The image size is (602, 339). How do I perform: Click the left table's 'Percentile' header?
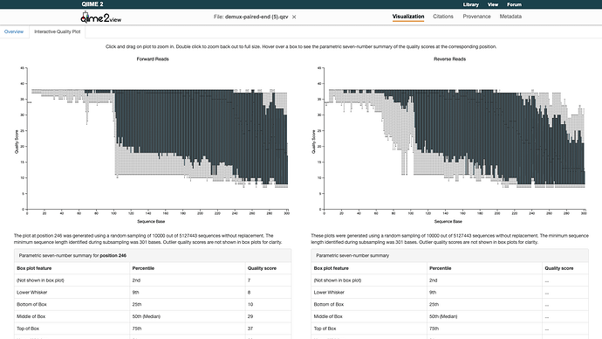point(143,268)
